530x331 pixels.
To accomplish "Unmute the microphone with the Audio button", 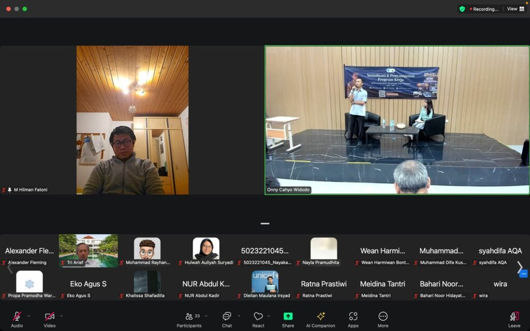I will 17,317.
